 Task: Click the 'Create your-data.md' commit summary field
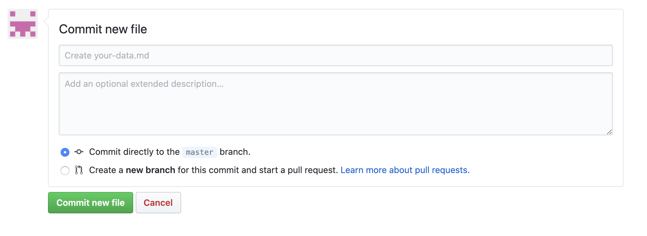point(335,55)
